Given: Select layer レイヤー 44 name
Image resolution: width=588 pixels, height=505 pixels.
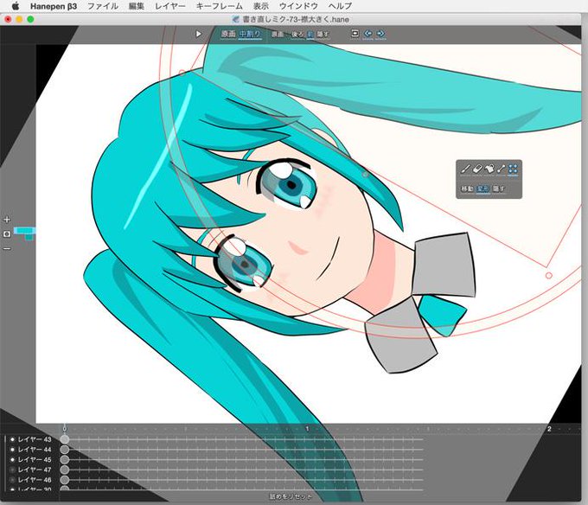Looking at the screenshot, I should click(35, 449).
